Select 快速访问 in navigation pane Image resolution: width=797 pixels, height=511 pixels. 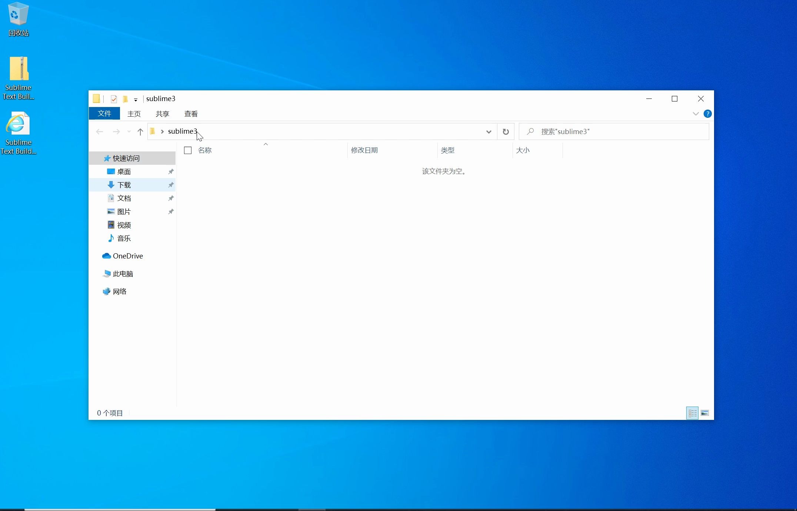click(132, 158)
